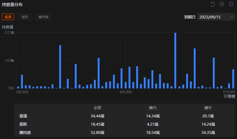
Task: Click the 持倉量 axis title
Action: click(8, 27)
